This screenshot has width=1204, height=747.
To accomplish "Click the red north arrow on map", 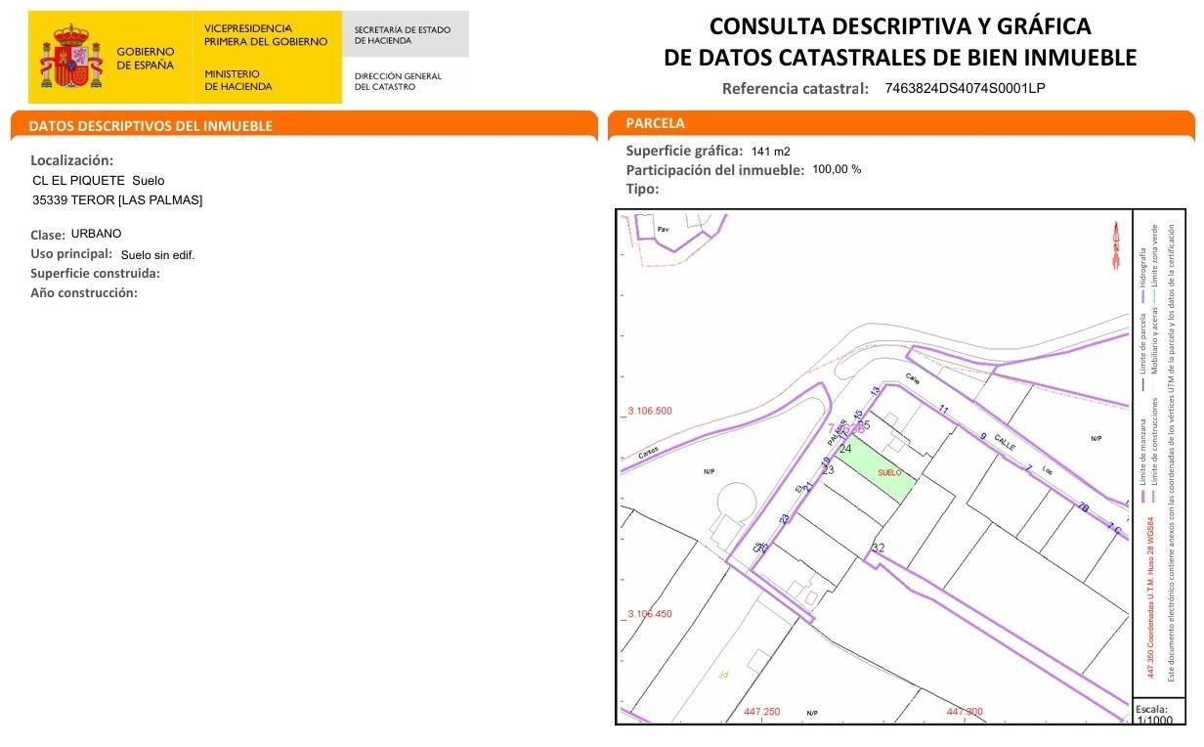I will (x=1115, y=245).
